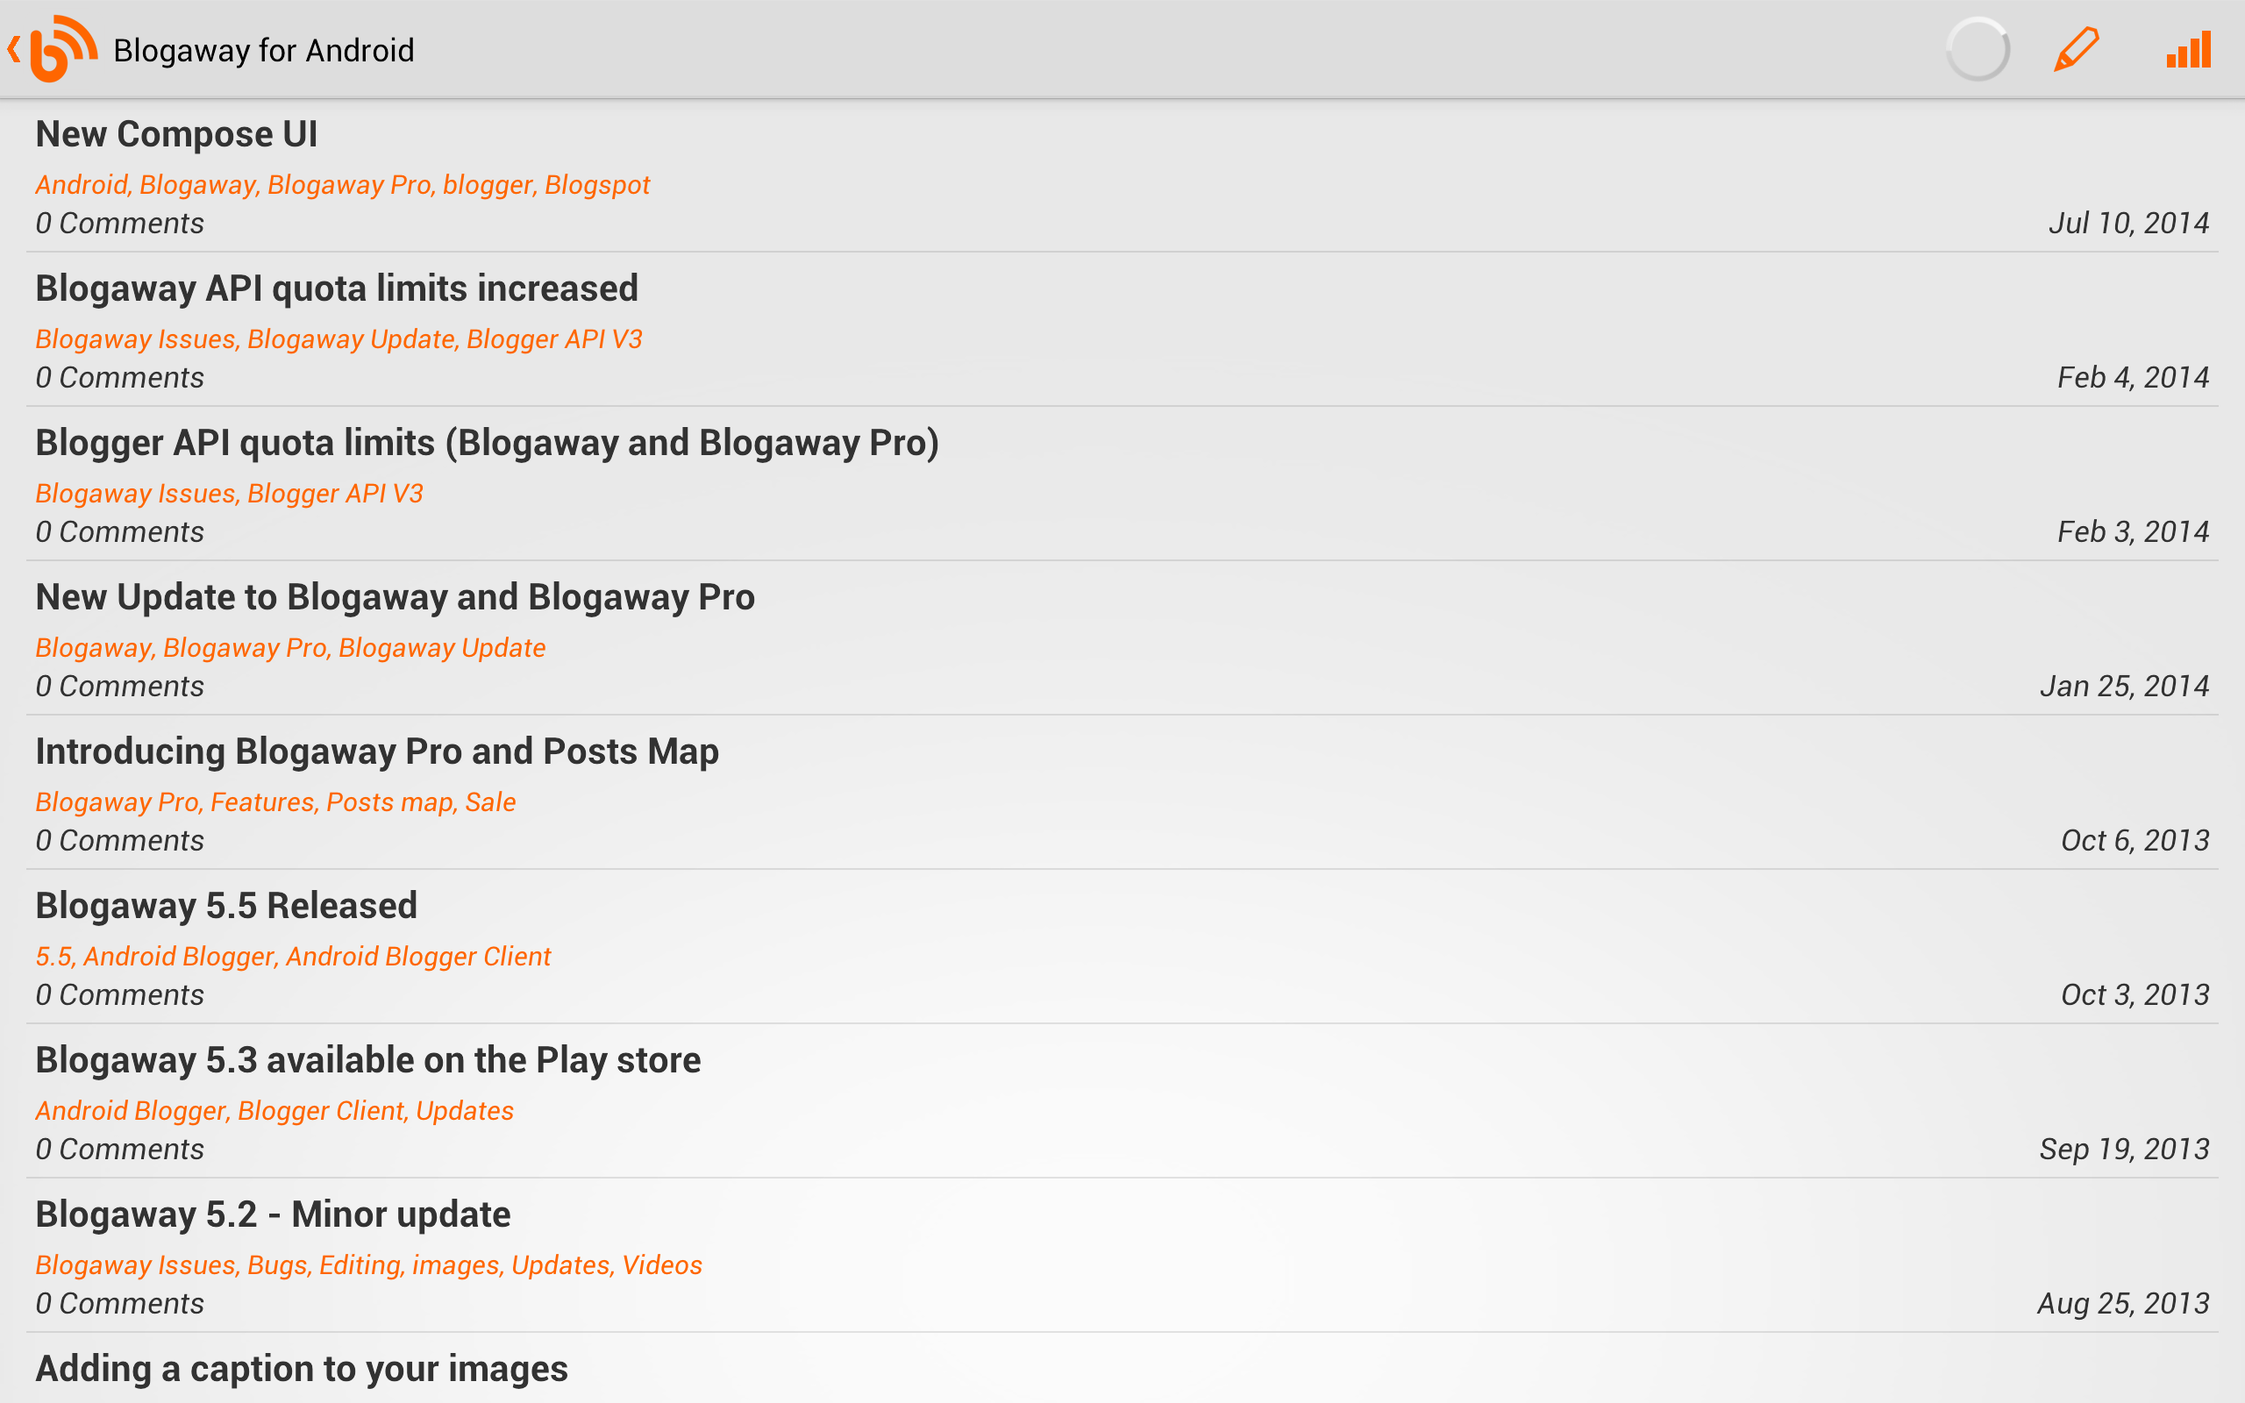Click tags 'Blogaway Issues, Blogaway Update, Blogger API V3'
Viewport: 2245px width, 1403px height.
coord(339,338)
